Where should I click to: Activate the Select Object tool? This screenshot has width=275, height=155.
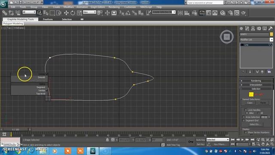[x=40, y=13]
